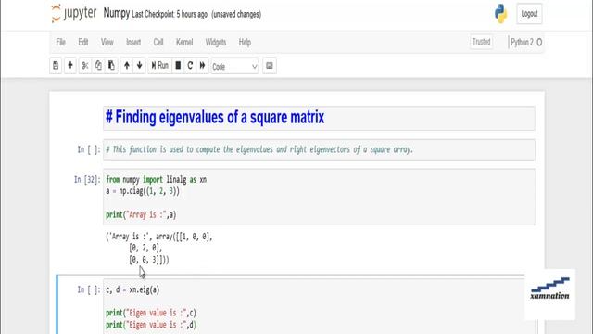The height and width of the screenshot is (334, 593).
Task: Click the Python 2 kernel indicator circle
Action: tap(539, 42)
